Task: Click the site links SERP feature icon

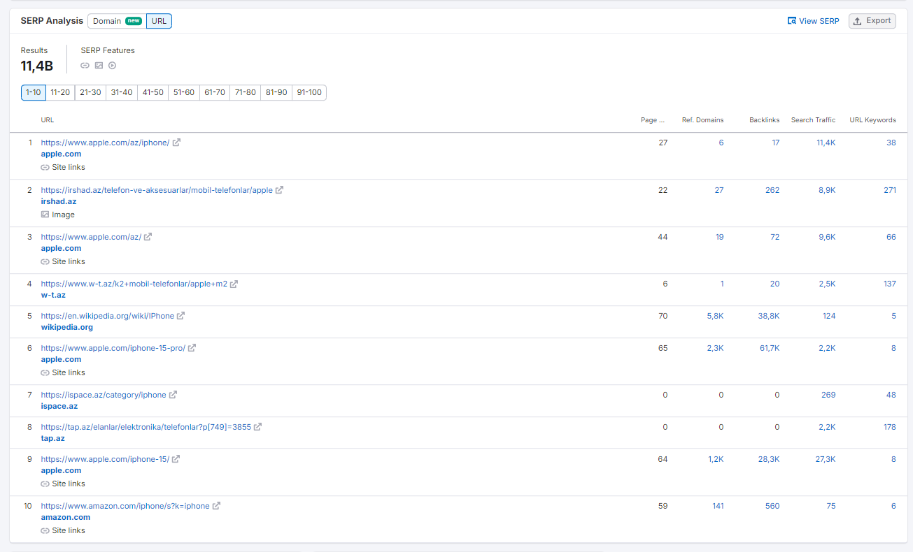Action: coord(85,66)
